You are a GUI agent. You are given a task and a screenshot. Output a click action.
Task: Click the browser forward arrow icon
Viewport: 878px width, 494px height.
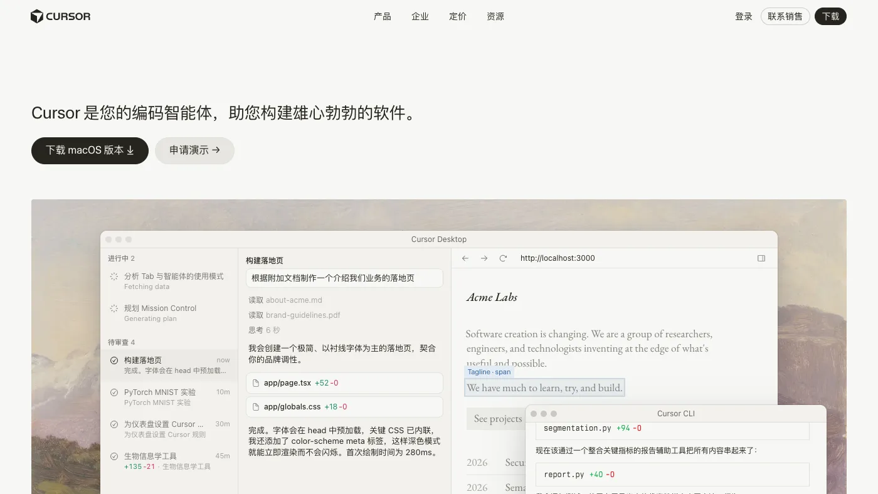tap(484, 258)
